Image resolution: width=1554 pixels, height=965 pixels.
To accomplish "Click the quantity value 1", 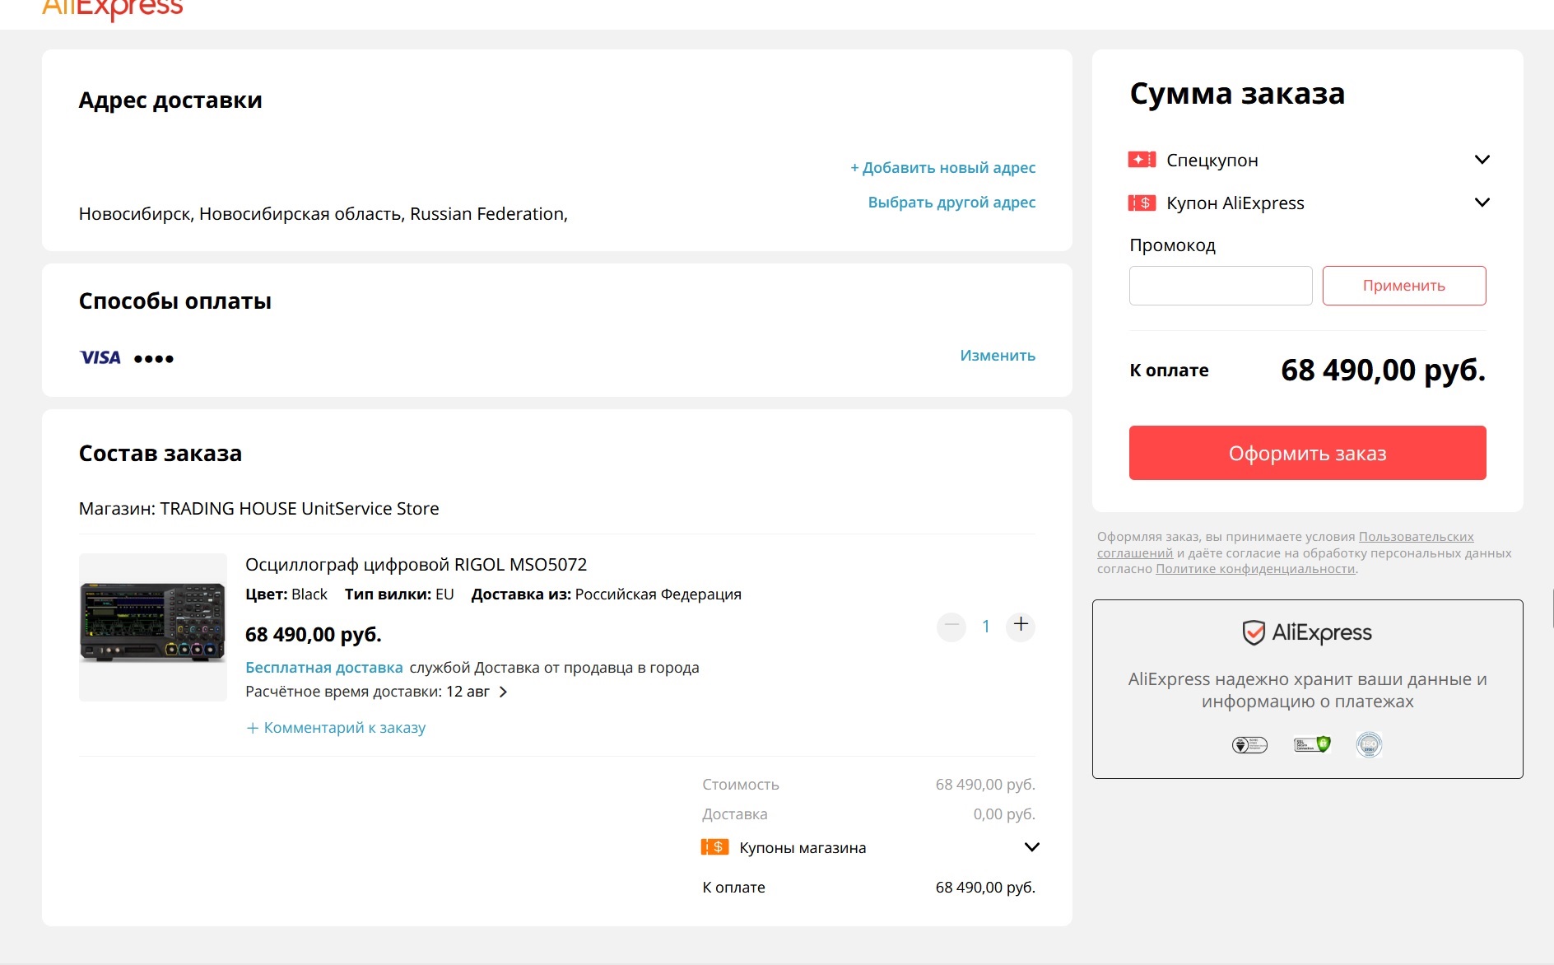I will (985, 627).
